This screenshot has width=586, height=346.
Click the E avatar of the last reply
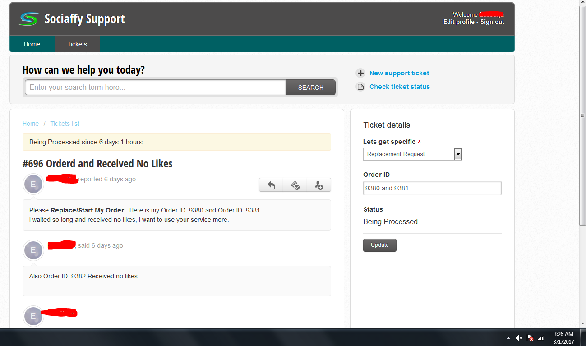pos(33,316)
